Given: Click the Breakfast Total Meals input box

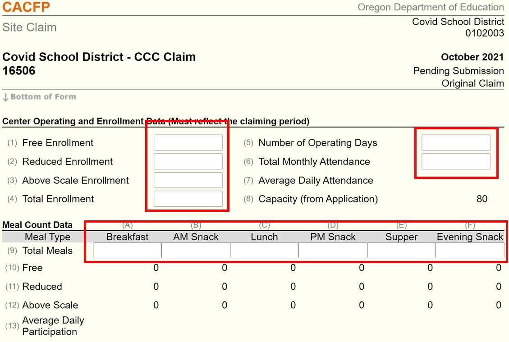Looking at the screenshot, I should (127, 249).
